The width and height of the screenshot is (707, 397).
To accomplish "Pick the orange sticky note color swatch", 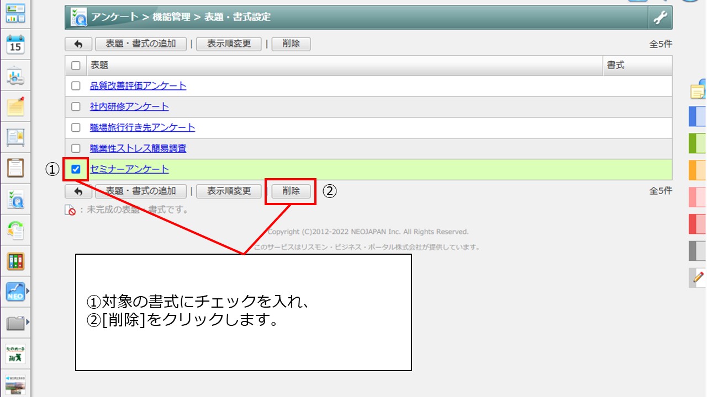I will click(698, 170).
